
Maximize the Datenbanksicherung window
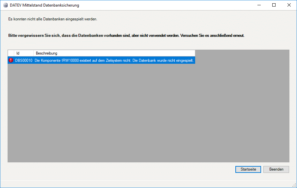pyautogui.click(x=274, y=5)
